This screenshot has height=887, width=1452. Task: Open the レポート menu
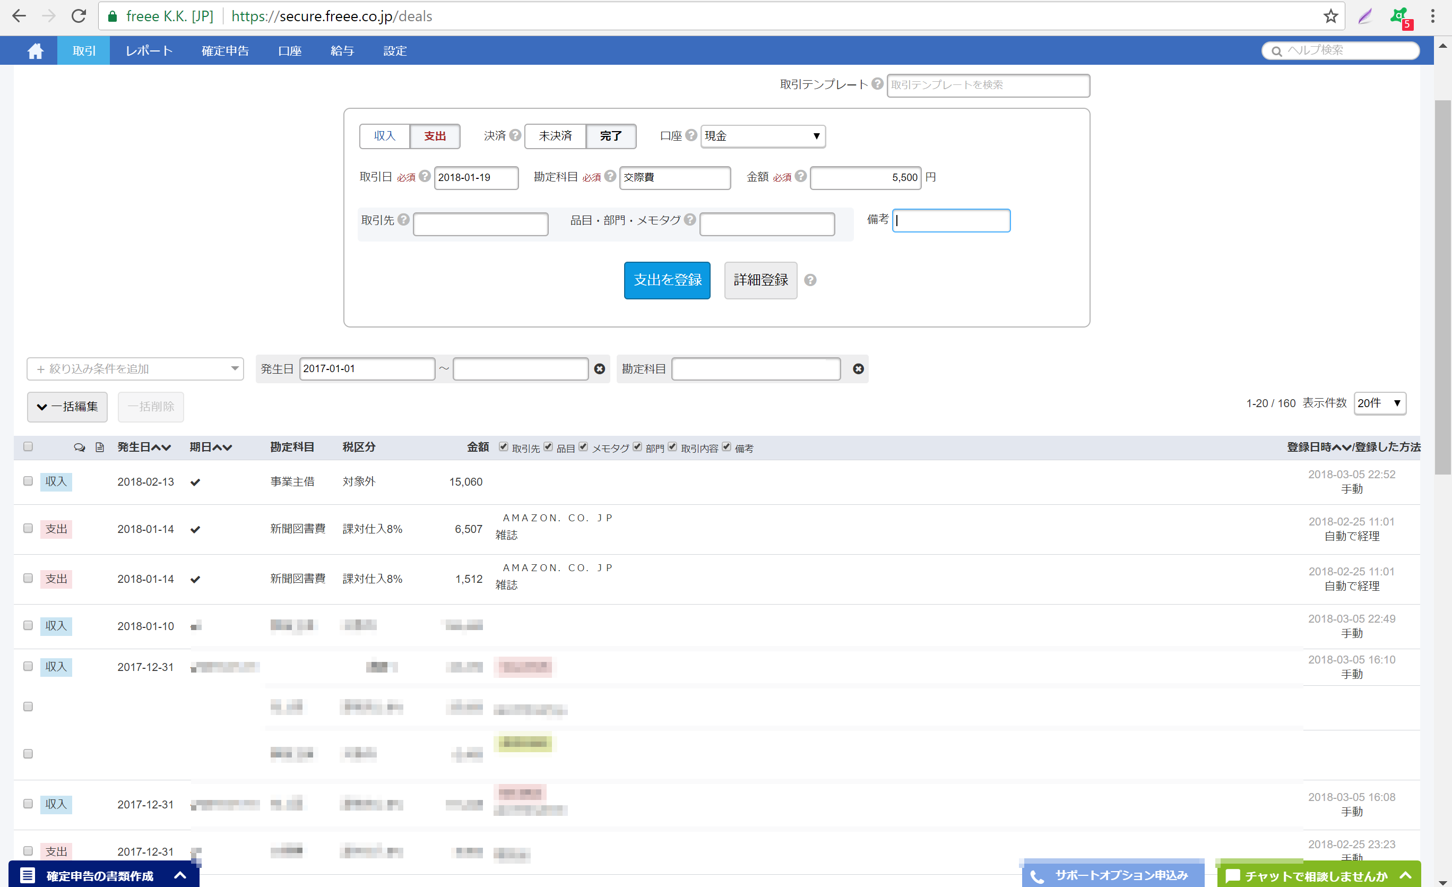pos(149,50)
